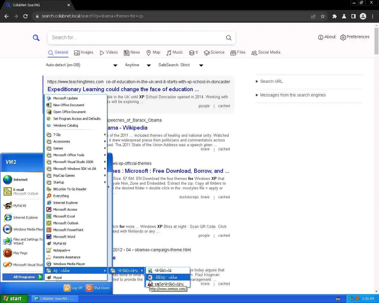Expand PopCap Games submenu

pos(76,175)
